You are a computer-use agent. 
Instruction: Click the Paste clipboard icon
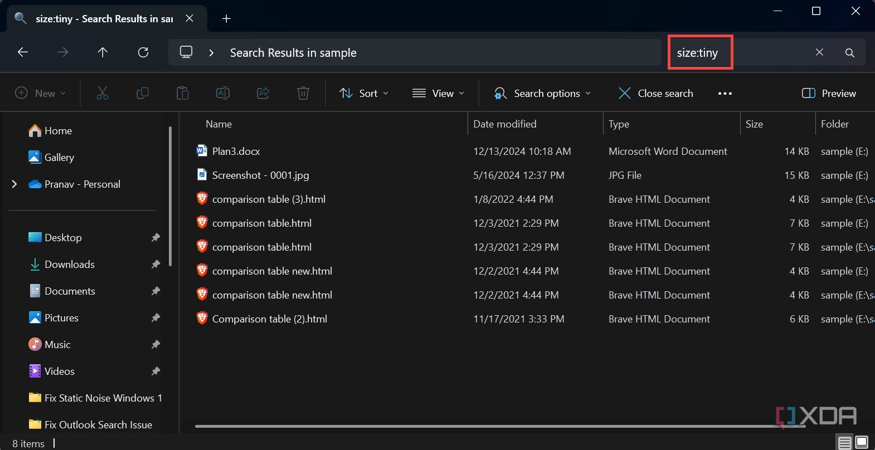click(183, 93)
